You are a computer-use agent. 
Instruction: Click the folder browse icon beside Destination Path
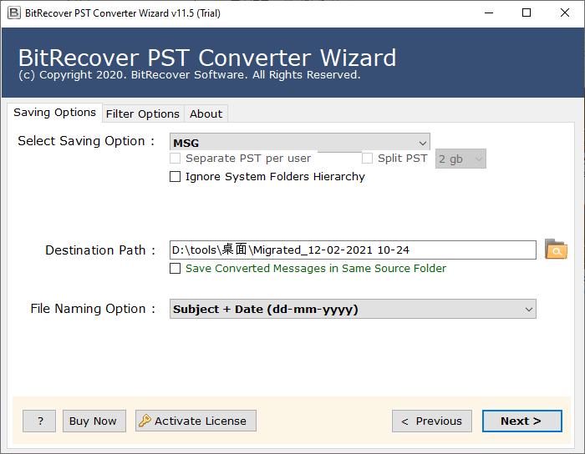coord(556,250)
